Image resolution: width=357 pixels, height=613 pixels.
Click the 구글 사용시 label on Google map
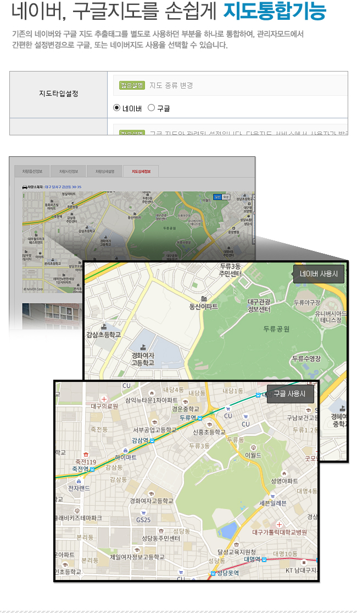point(290,394)
